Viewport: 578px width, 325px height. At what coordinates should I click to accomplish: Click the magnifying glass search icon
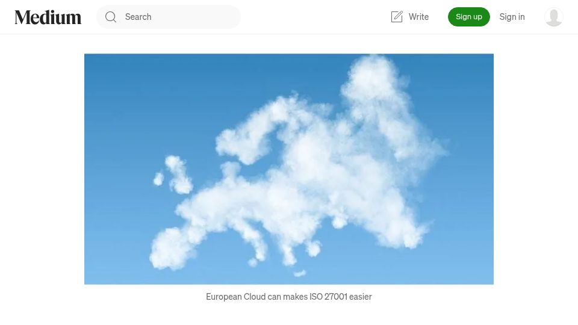click(x=111, y=17)
